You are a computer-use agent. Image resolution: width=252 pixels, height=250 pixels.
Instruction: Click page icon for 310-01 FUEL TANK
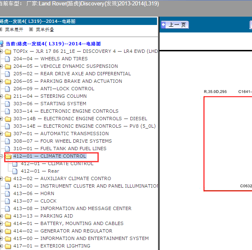click(x=7, y=149)
